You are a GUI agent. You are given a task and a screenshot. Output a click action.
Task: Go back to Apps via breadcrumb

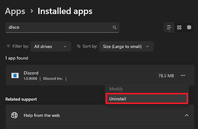tap(15, 12)
